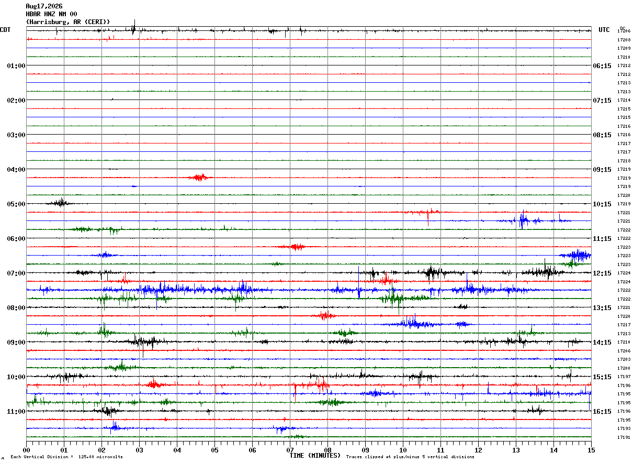Click the blue seismic event near minute 13
The height and width of the screenshot is (464, 633).
click(x=523, y=220)
